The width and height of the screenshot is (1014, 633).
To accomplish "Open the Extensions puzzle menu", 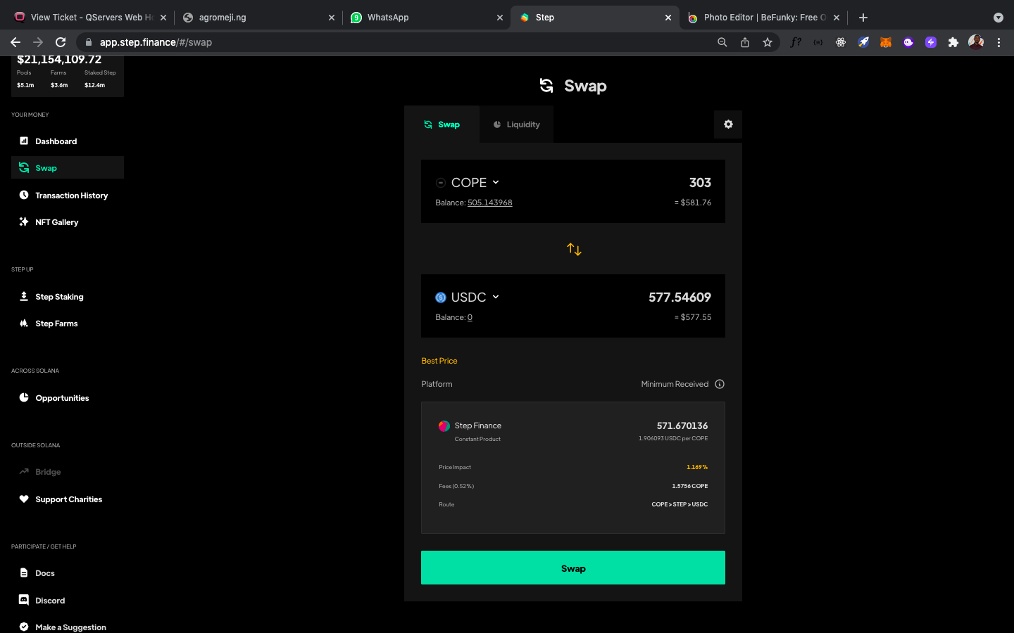I will (953, 42).
